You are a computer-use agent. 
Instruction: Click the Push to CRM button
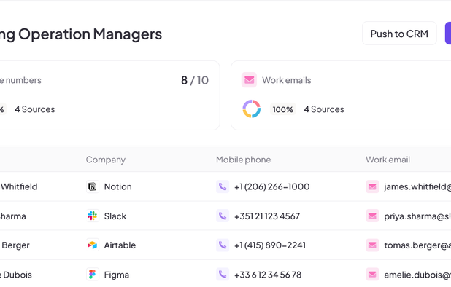[x=399, y=34]
